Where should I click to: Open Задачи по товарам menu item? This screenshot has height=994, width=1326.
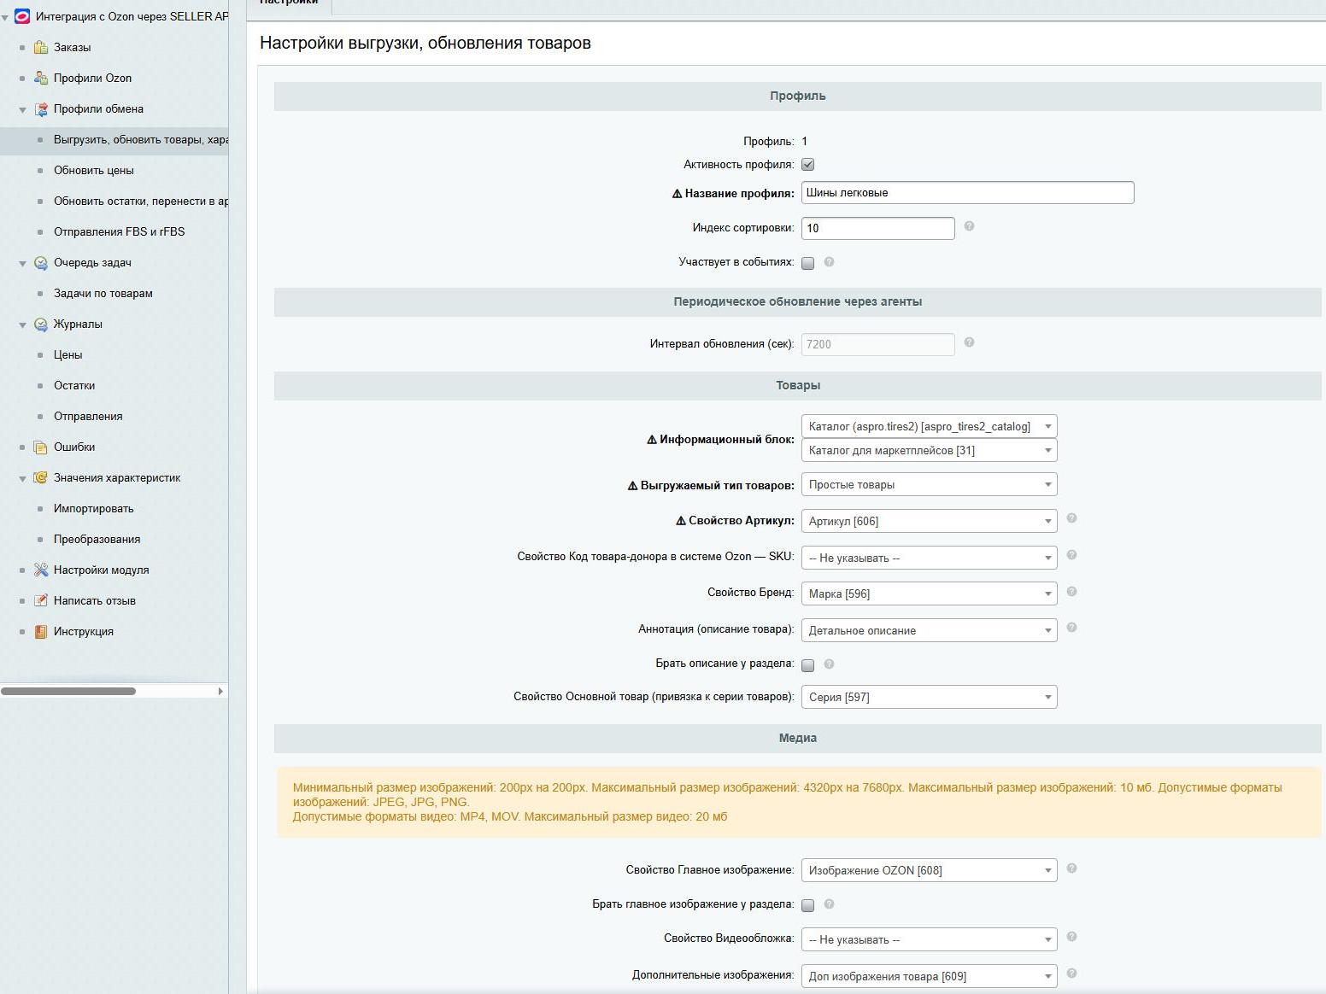103,293
